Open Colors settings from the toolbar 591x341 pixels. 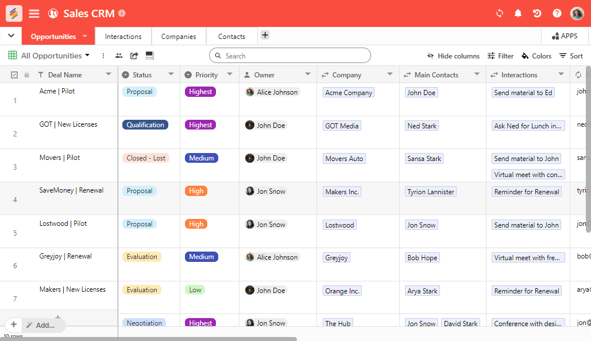coord(536,56)
